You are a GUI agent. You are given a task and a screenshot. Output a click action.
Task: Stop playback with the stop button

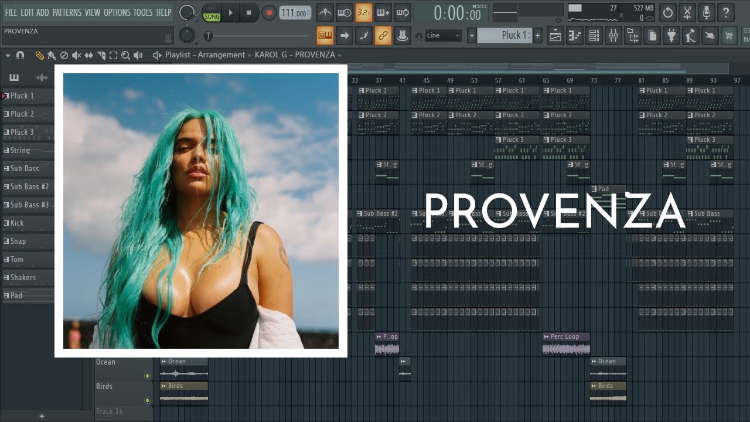pos(248,12)
